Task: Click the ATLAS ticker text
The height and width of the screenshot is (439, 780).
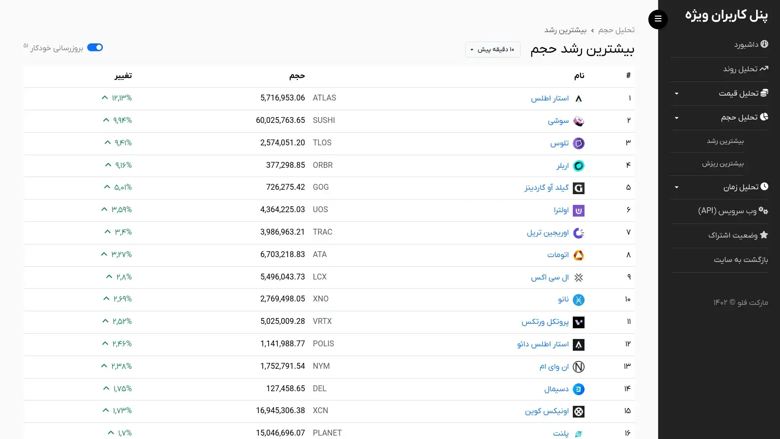Action: tap(325, 98)
